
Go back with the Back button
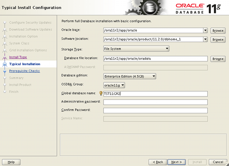158,162
